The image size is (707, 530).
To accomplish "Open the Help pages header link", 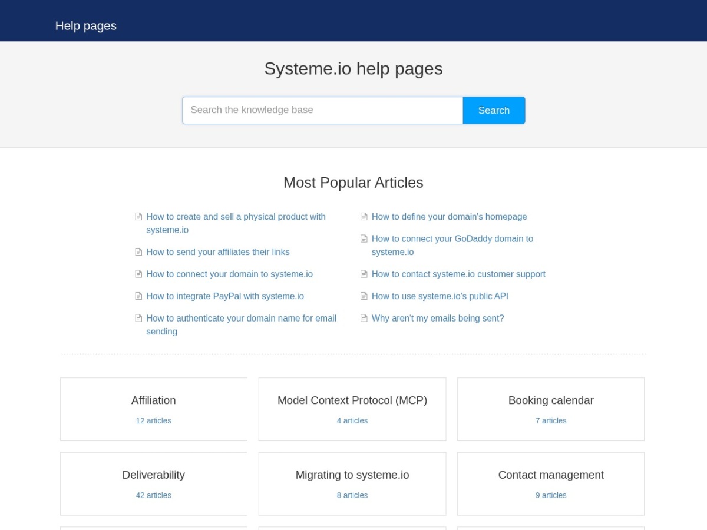I will tap(86, 26).
